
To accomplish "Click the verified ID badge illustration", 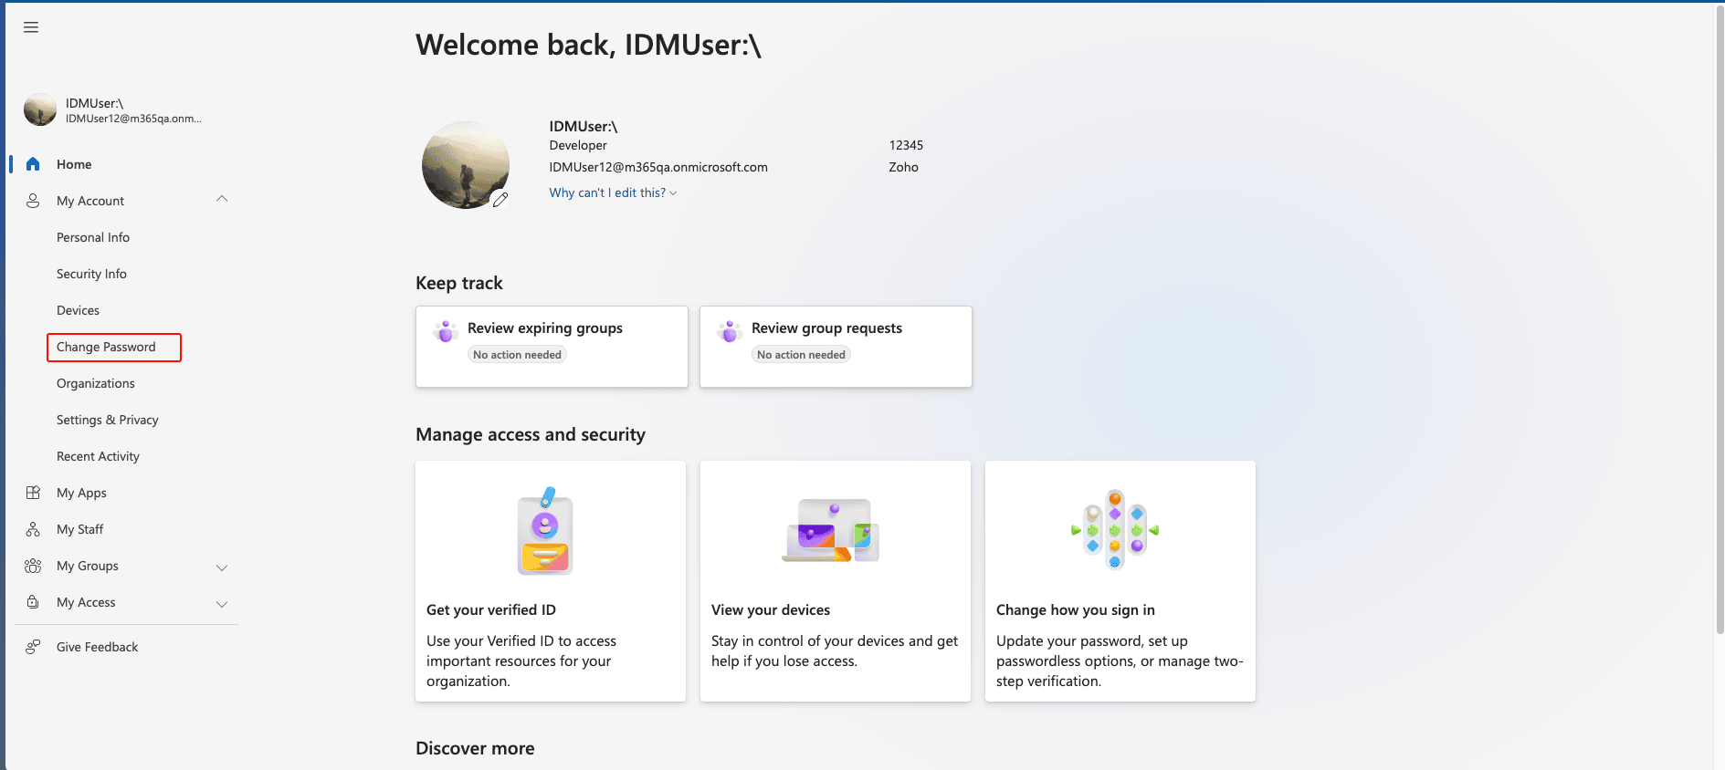I will click(x=545, y=531).
